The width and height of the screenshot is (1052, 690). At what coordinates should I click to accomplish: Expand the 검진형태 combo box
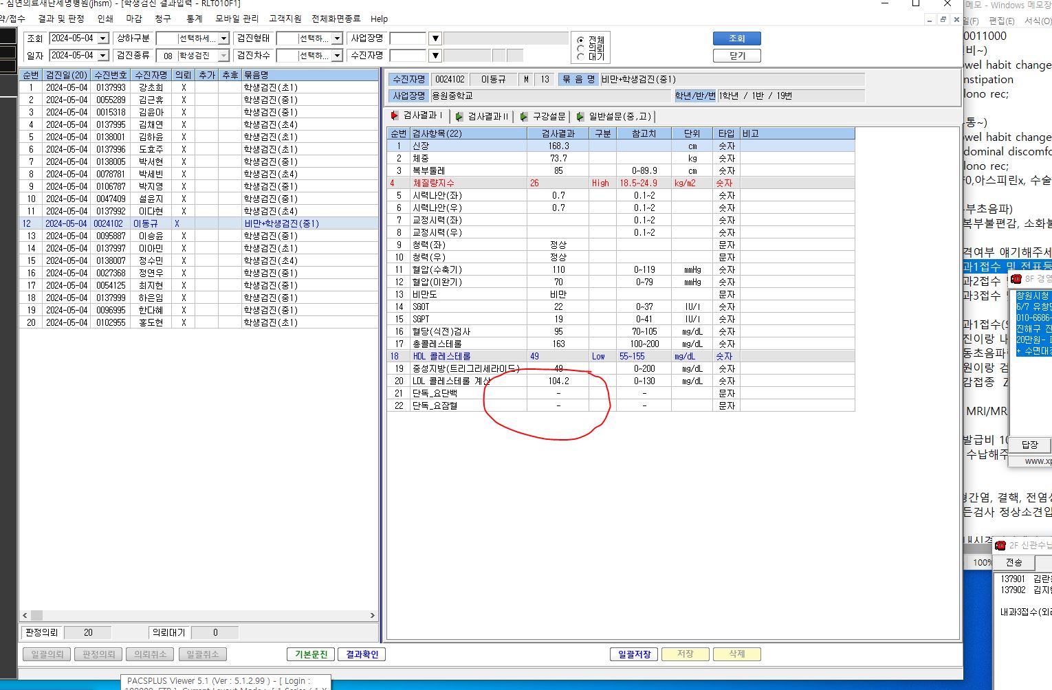coord(337,38)
